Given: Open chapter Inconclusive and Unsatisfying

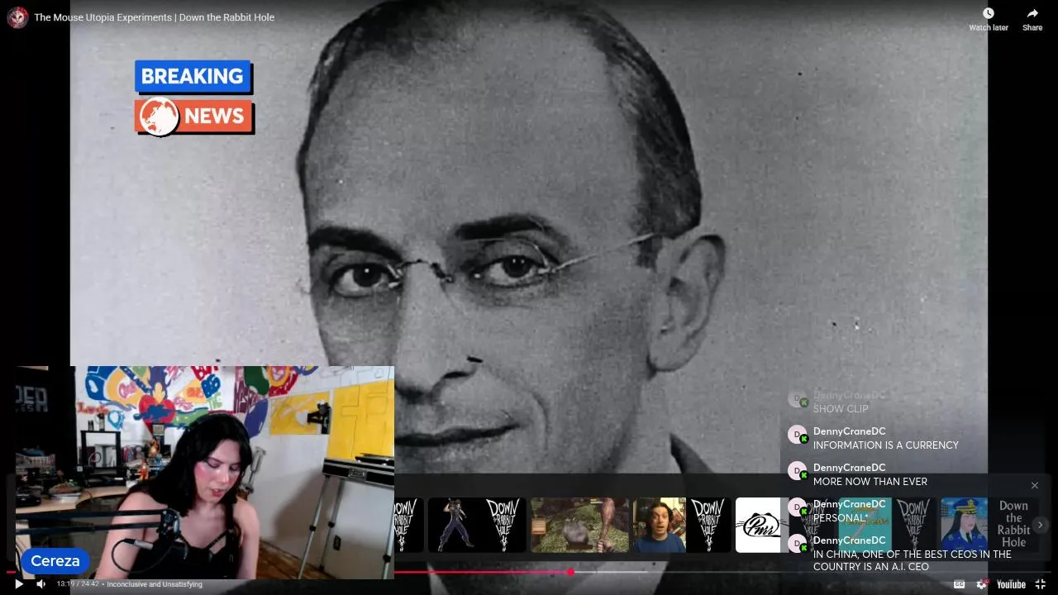Looking at the screenshot, I should point(155,584).
